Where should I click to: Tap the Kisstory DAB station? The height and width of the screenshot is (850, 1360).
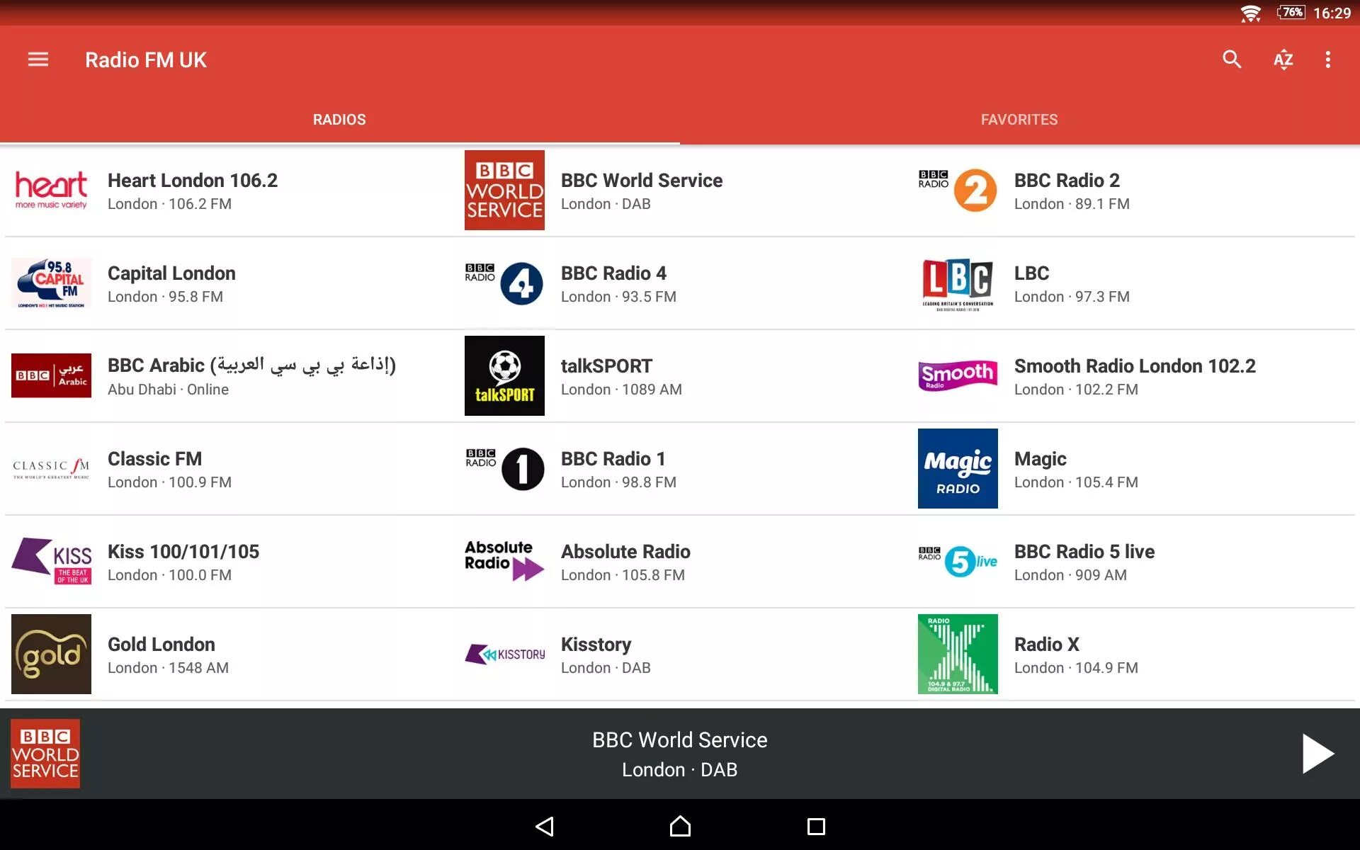[x=596, y=653]
